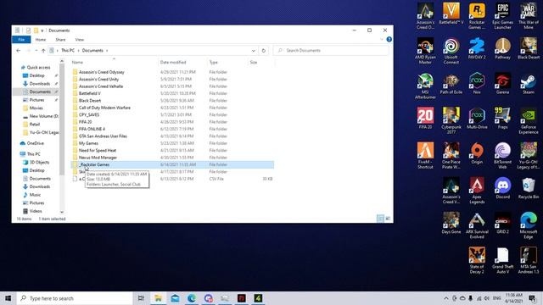Sort by the Type column header
This screenshot has height=305, width=543.
213,62
